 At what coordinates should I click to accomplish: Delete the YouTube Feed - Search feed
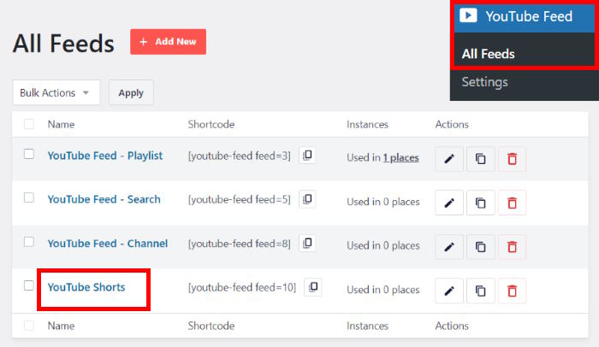[x=512, y=203]
